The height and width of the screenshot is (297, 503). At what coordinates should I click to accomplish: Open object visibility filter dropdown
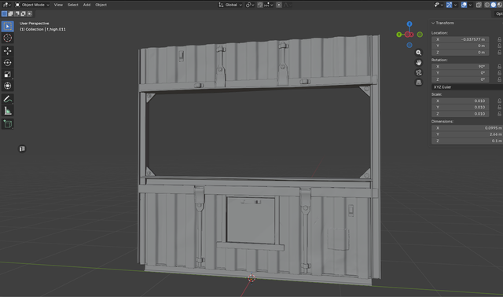[x=439, y=5]
